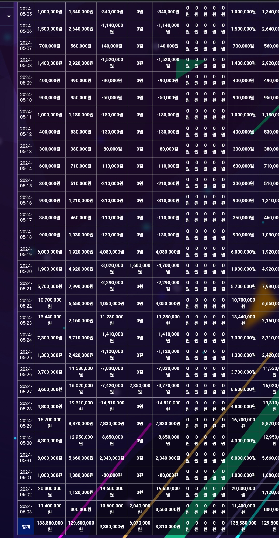Choose date cell 2024-05-17

[x=26, y=218]
